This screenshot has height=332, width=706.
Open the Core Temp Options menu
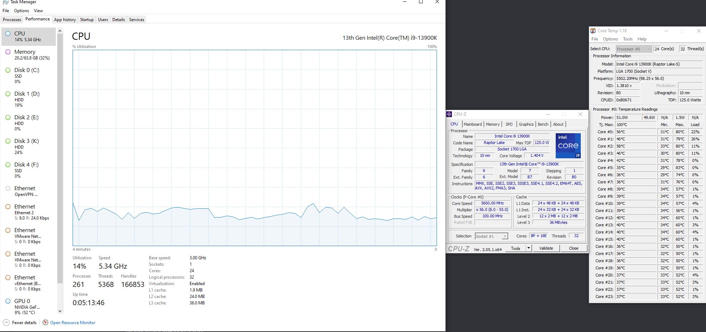610,39
